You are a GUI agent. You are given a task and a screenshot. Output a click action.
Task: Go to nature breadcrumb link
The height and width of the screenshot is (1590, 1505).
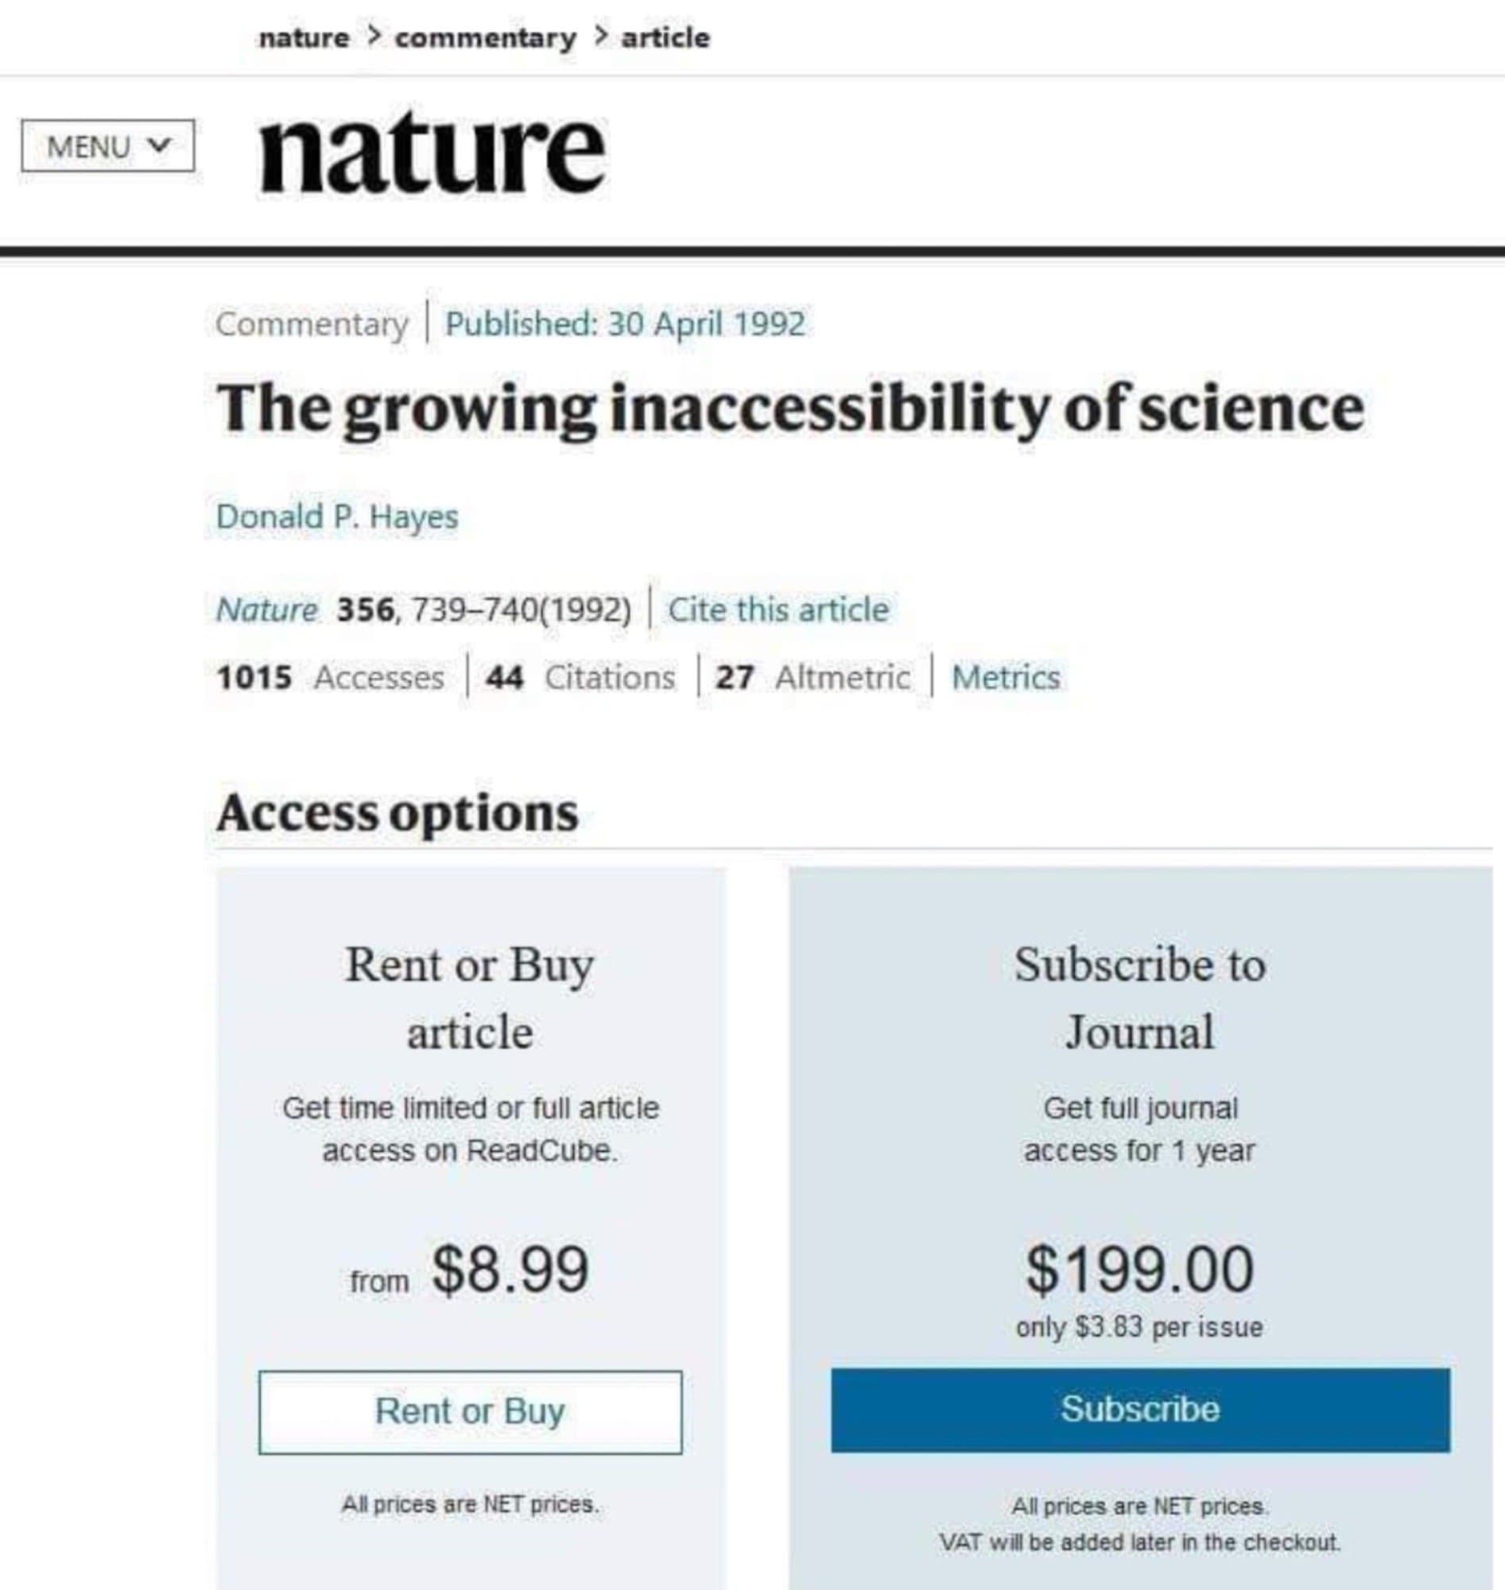pyautogui.click(x=304, y=37)
